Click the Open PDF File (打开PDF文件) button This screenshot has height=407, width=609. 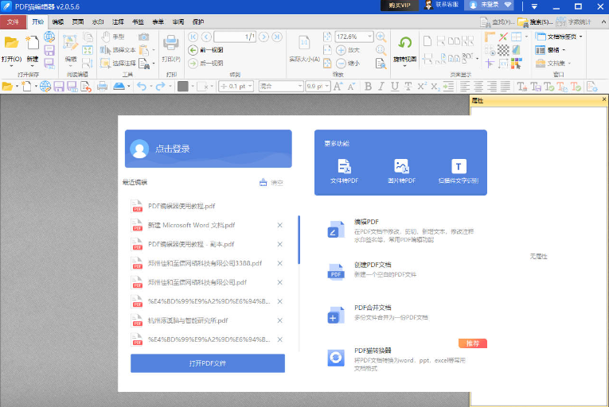[208, 363]
